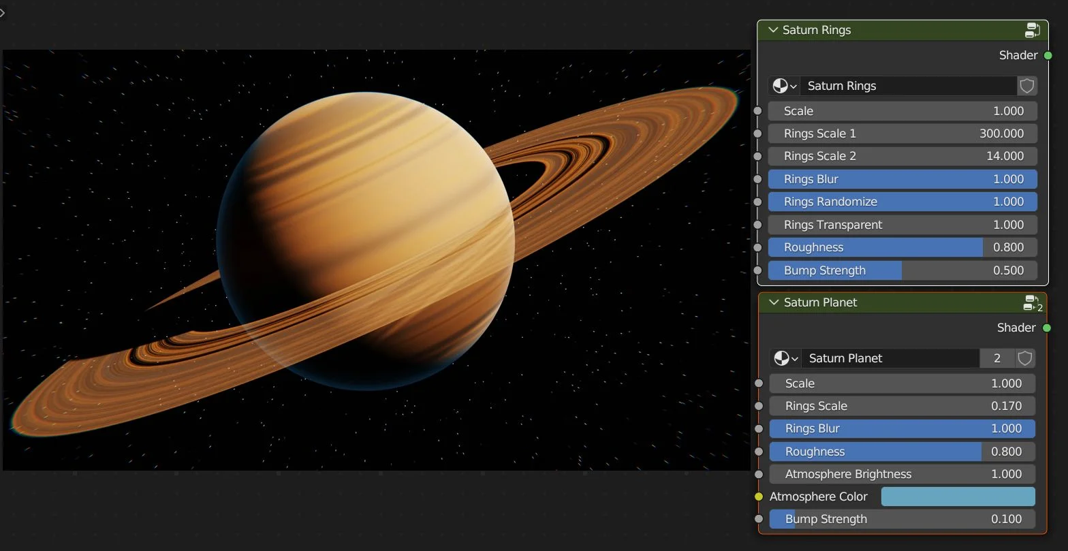
Task: Click the Rings Scale 2 value field
Action: [902, 156]
